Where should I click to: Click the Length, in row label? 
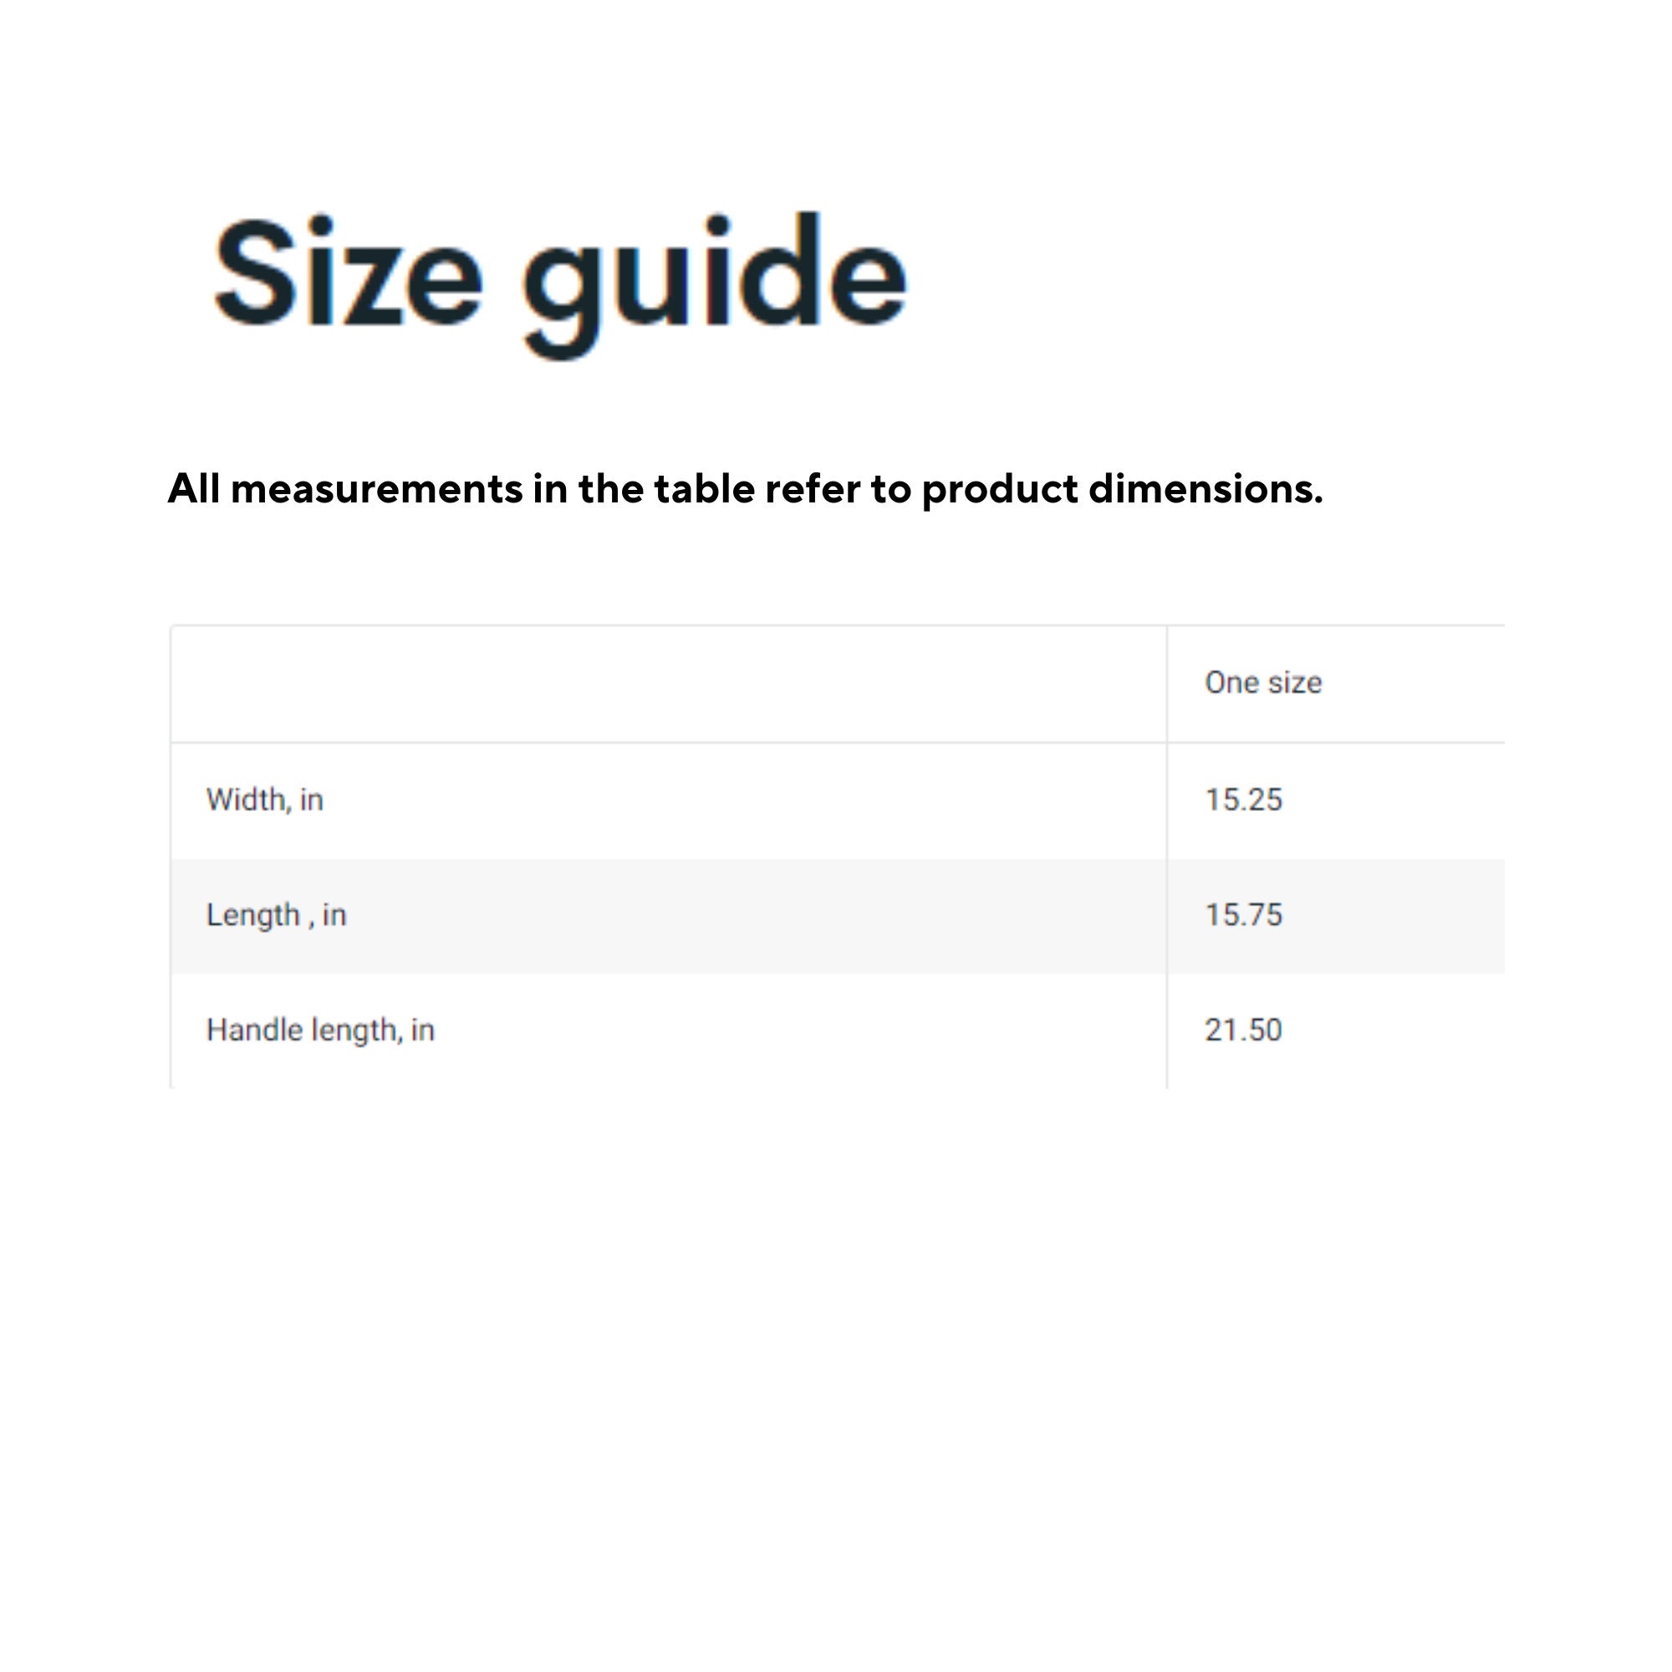(276, 915)
